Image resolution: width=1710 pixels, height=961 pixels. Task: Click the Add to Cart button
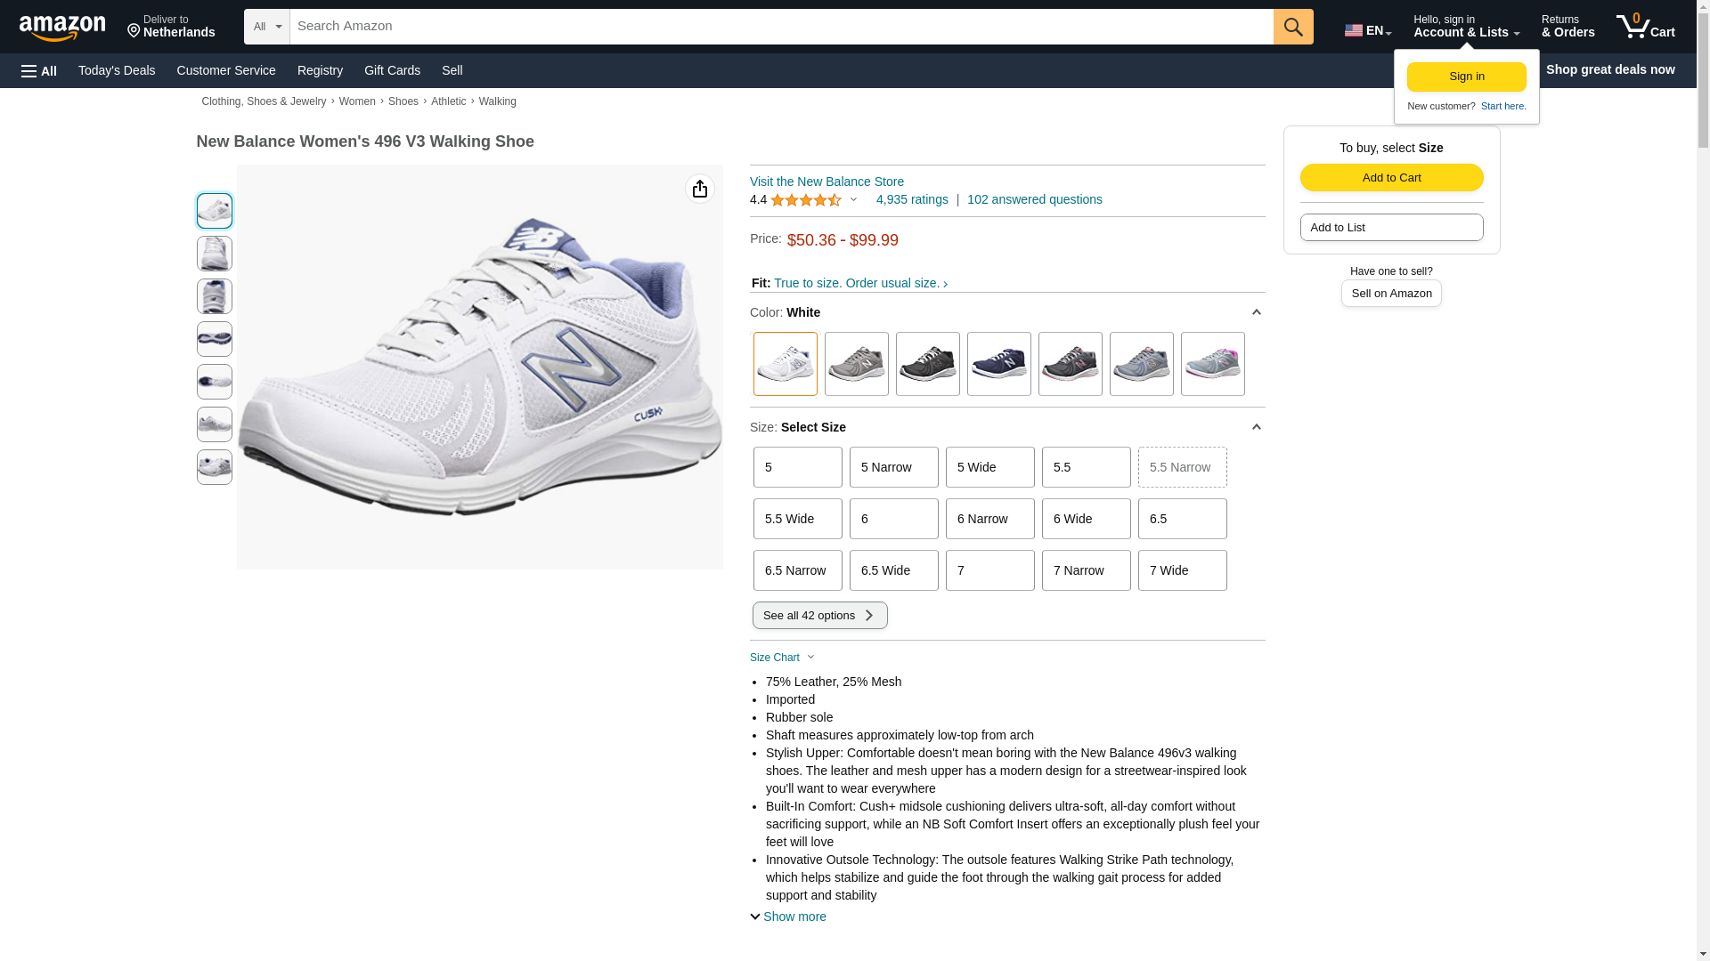(1391, 177)
